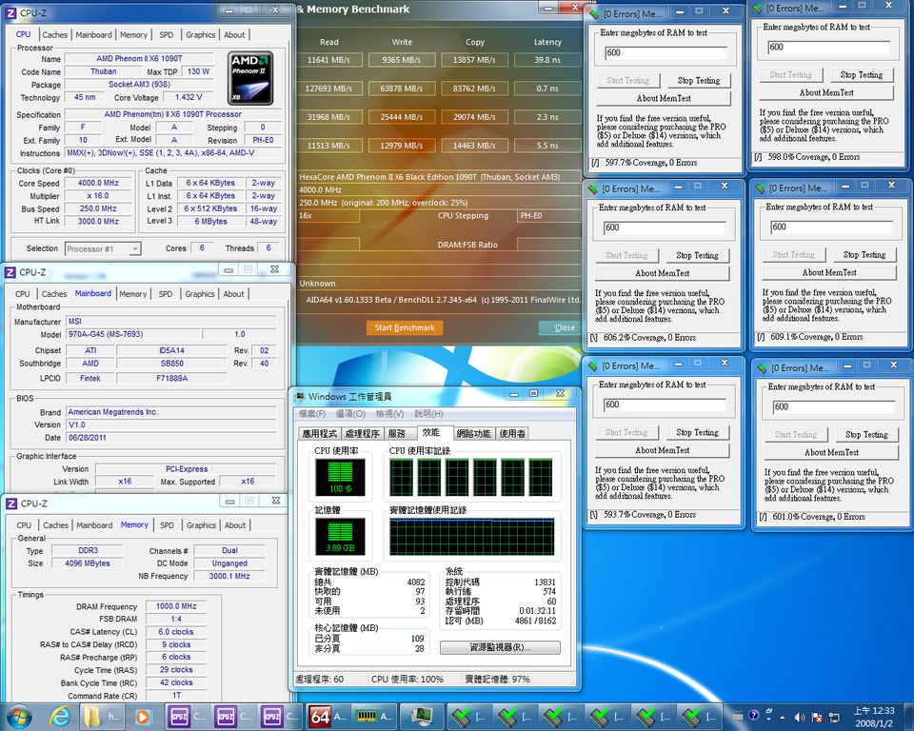
Task: Launch Internet Explorer from the taskbar
Action: [59, 717]
